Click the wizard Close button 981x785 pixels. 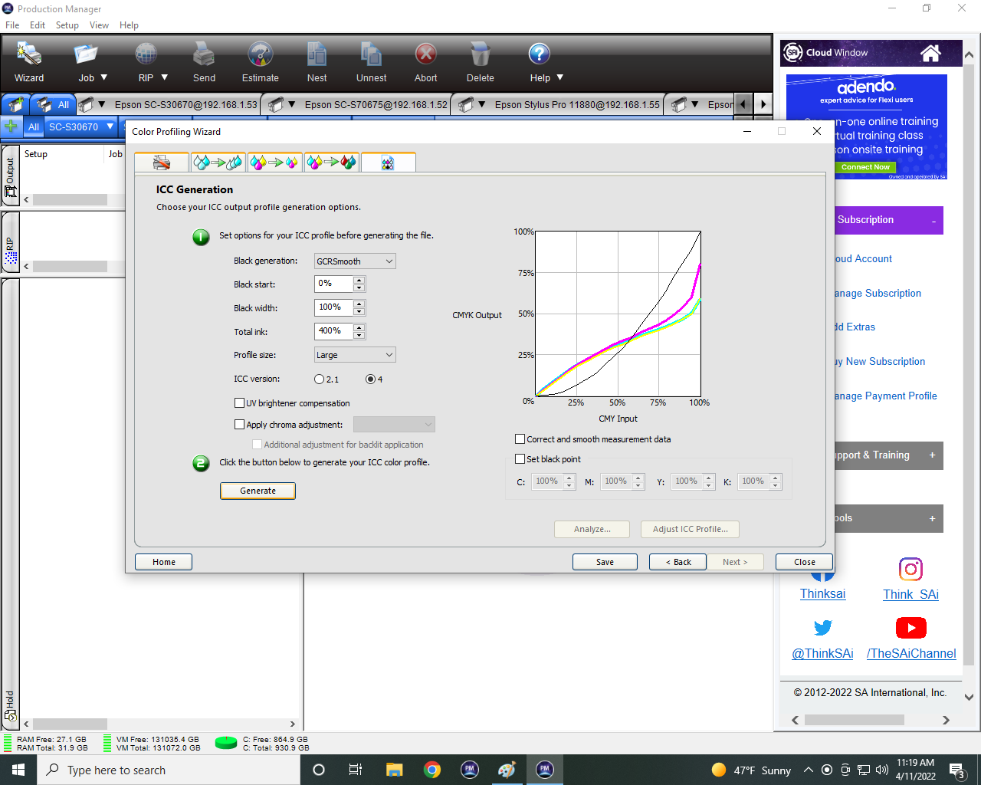pyautogui.click(x=804, y=562)
